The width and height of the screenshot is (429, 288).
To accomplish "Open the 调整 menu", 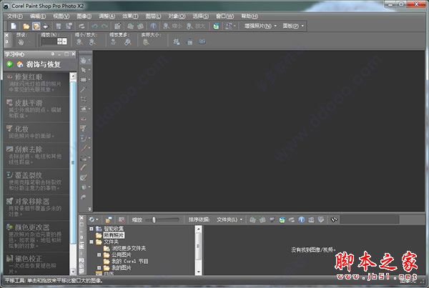I will pyautogui.click(x=107, y=16).
